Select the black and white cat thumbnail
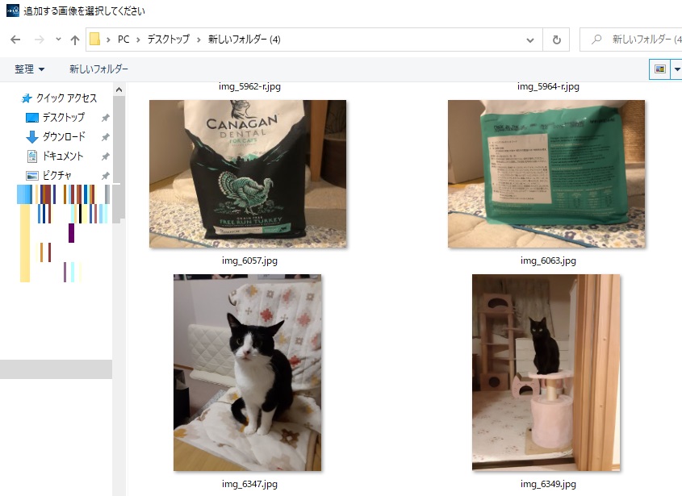Image resolution: width=682 pixels, height=496 pixels. pyautogui.click(x=248, y=373)
